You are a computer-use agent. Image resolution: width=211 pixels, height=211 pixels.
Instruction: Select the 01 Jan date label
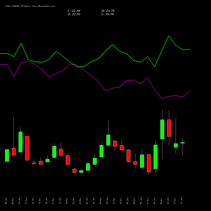pyautogui.click(x=121, y=201)
